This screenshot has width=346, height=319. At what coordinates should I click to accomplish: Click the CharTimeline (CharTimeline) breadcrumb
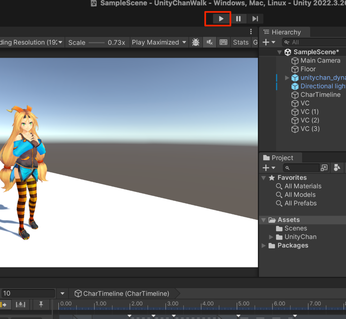click(122, 294)
